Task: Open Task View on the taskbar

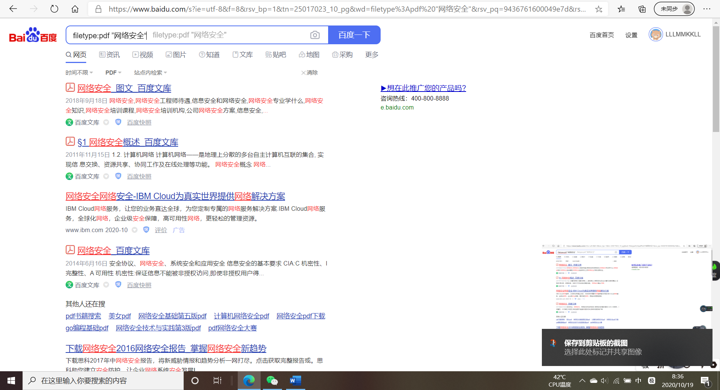Action: coord(217,381)
